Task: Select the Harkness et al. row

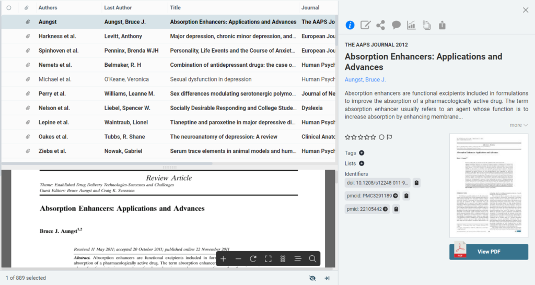Action: [x=169, y=36]
